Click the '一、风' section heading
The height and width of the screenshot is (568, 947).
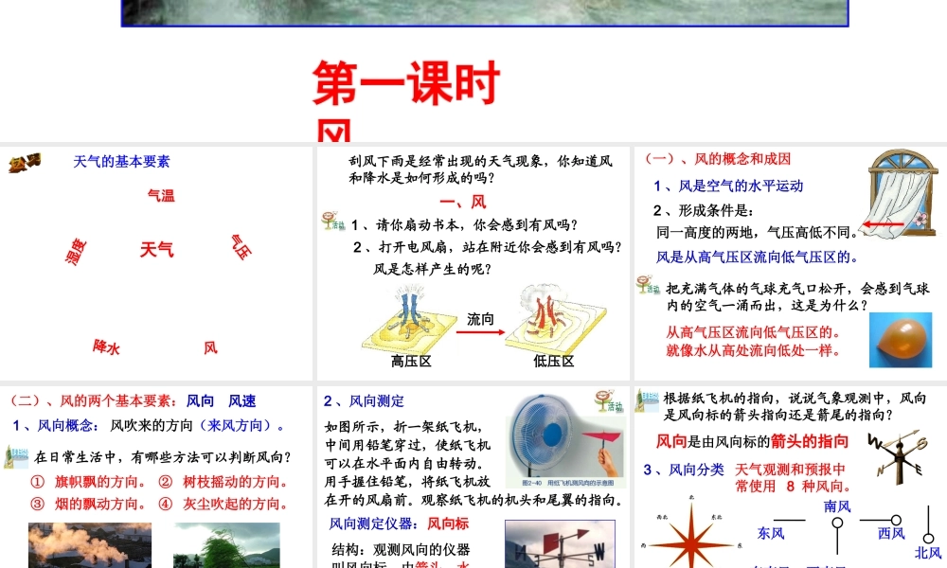coord(463,203)
